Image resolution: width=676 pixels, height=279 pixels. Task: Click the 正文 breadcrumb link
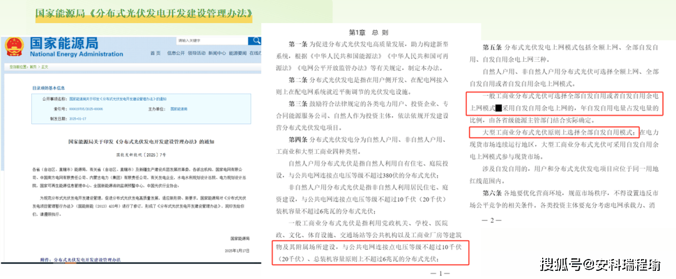(x=44, y=67)
